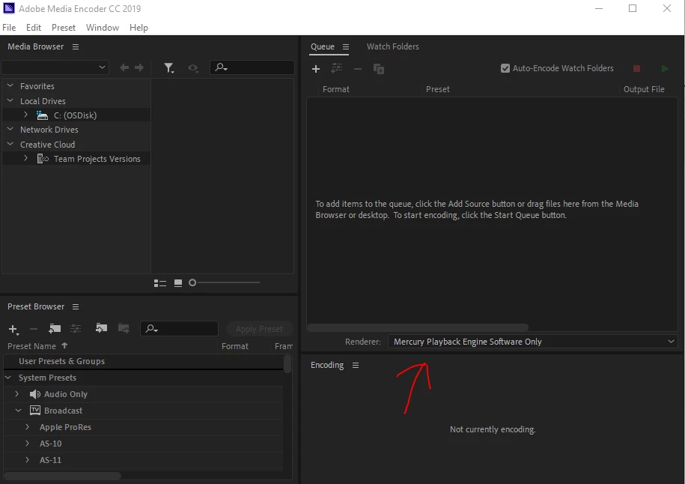This screenshot has height=484, width=685.
Task: Expand the AS-11 presets
Action: [x=27, y=460]
